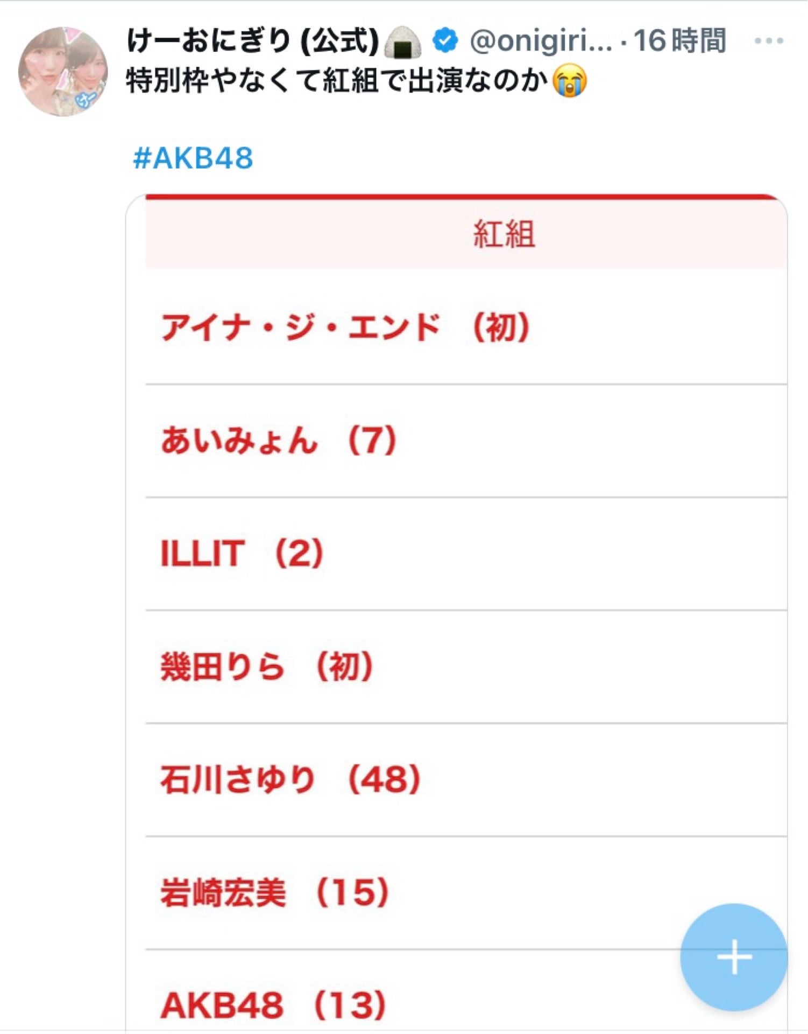Tap the crying face emoji
808x1034 pixels.
click(x=570, y=81)
